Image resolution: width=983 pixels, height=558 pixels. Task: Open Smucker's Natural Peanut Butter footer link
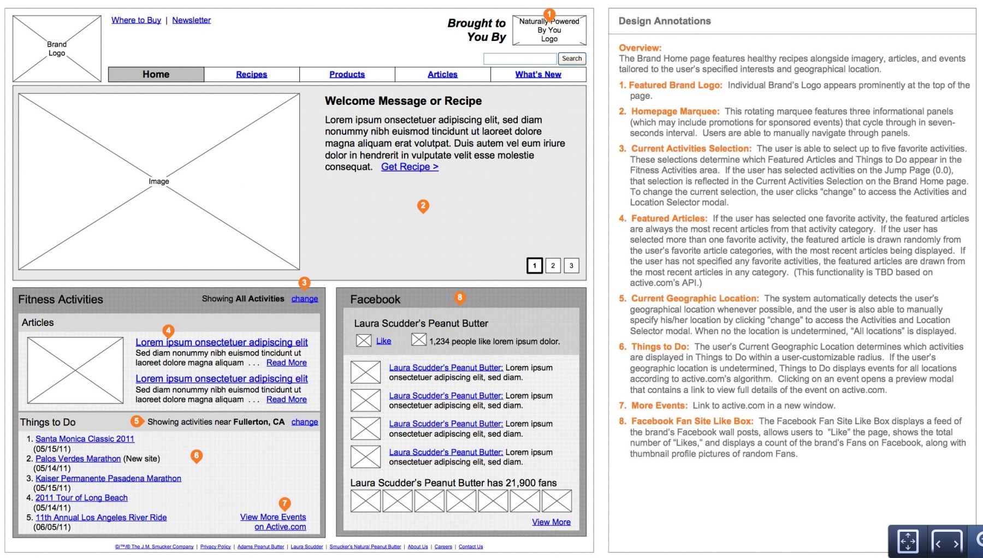click(x=365, y=547)
